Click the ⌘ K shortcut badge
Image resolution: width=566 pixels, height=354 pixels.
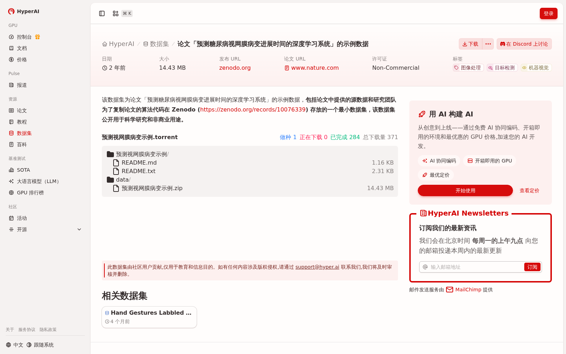[127, 13]
